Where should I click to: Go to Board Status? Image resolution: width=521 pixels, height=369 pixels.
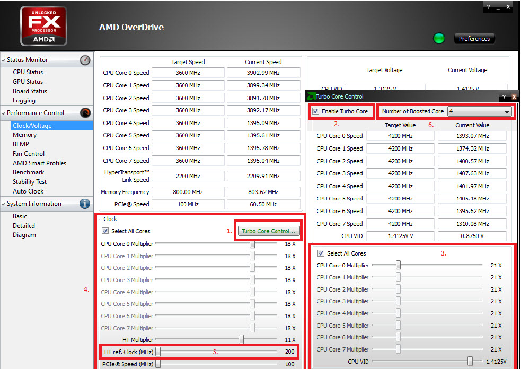30,91
